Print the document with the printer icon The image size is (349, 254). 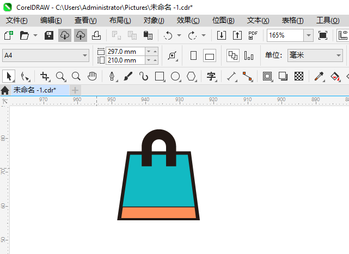pyautogui.click(x=96, y=35)
